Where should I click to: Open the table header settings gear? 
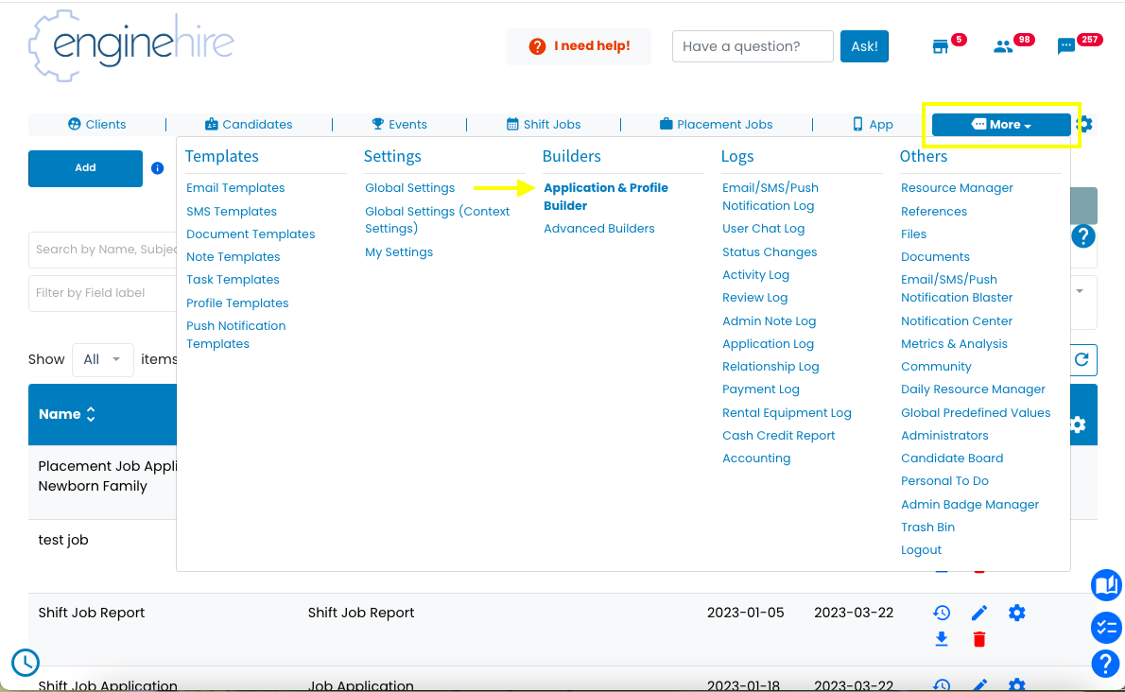pyautogui.click(x=1078, y=424)
